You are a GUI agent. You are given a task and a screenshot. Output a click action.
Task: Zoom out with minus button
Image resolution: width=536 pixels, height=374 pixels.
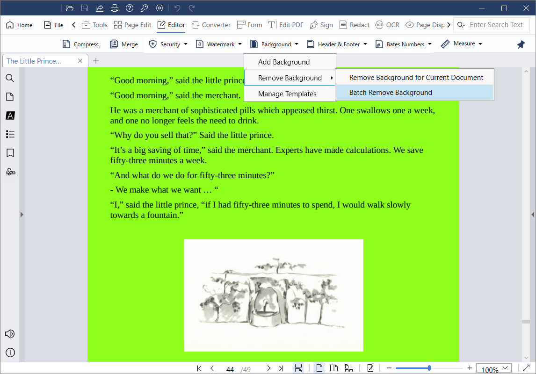[389, 368]
